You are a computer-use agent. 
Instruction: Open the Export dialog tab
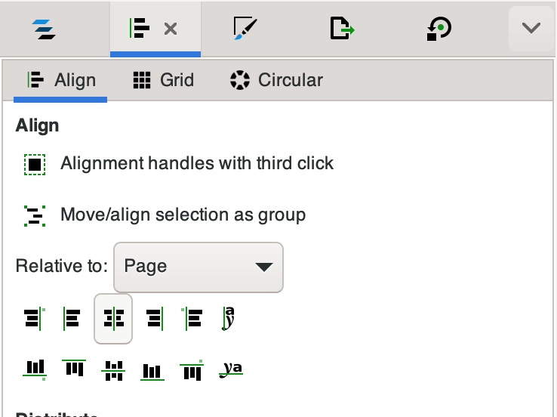pyautogui.click(x=342, y=29)
